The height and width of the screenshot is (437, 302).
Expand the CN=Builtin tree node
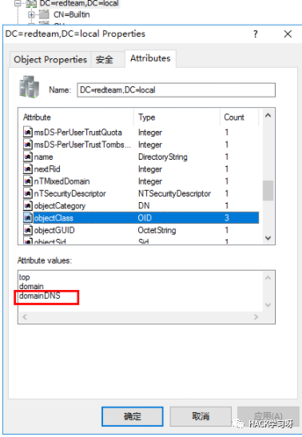pos(31,14)
